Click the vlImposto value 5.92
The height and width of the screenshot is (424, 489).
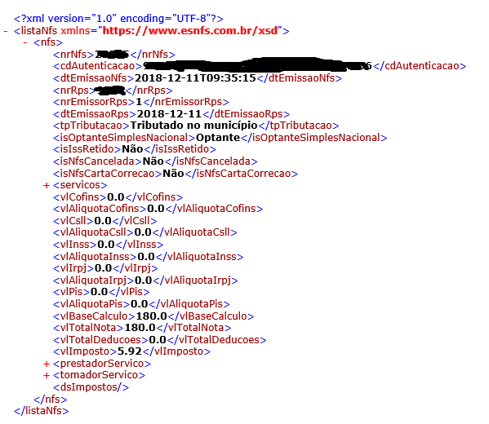point(130,351)
